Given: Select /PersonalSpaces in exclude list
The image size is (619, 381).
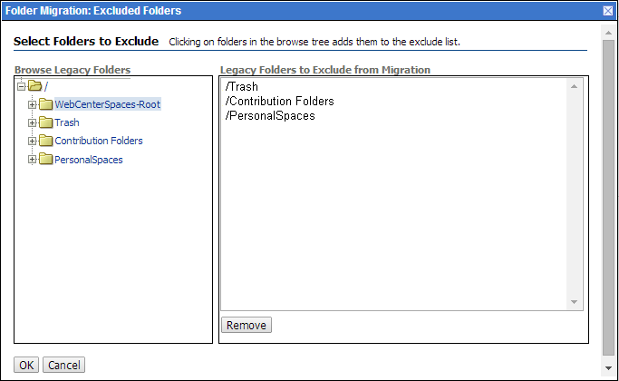Looking at the screenshot, I should 270,116.
